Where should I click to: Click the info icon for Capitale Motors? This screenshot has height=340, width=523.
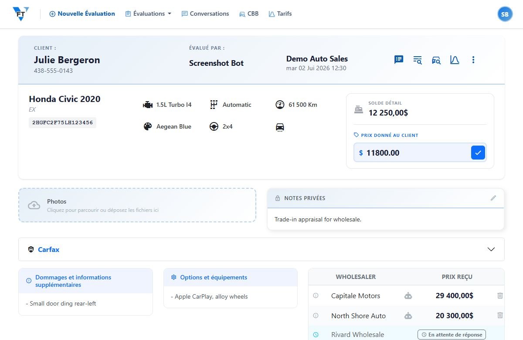pos(316,296)
